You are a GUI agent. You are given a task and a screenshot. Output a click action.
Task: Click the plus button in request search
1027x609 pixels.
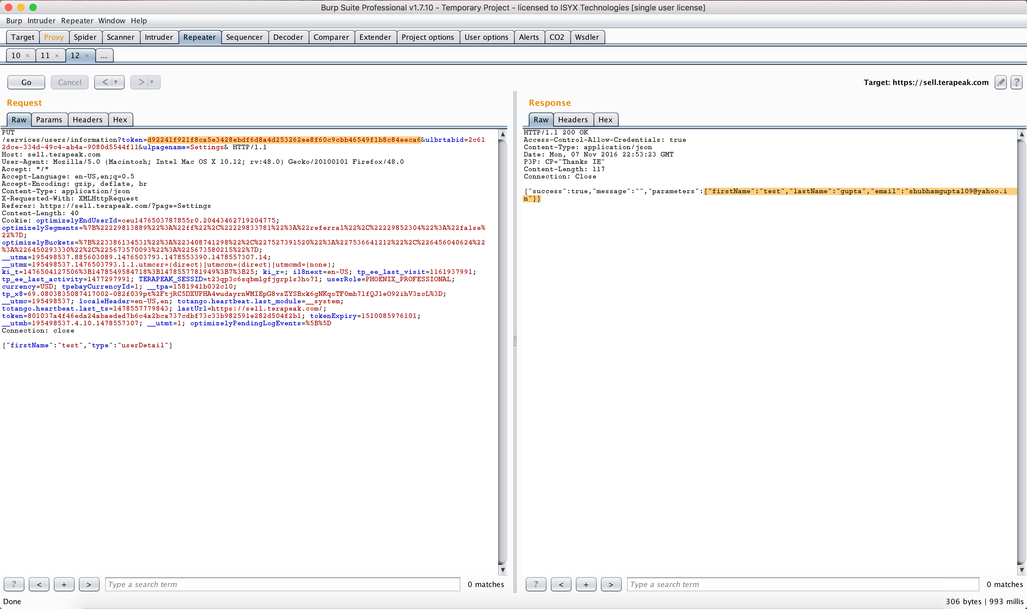64,584
